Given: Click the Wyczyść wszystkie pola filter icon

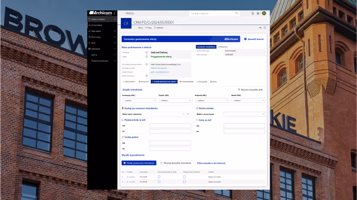Looking at the screenshot, I should (x=238, y=89).
